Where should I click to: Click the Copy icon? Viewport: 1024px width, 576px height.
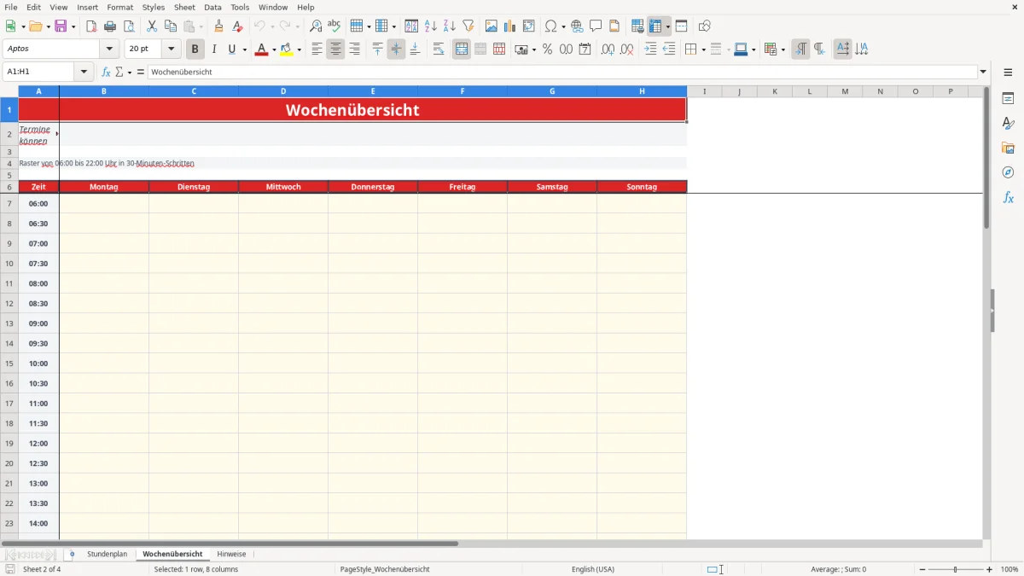(171, 26)
